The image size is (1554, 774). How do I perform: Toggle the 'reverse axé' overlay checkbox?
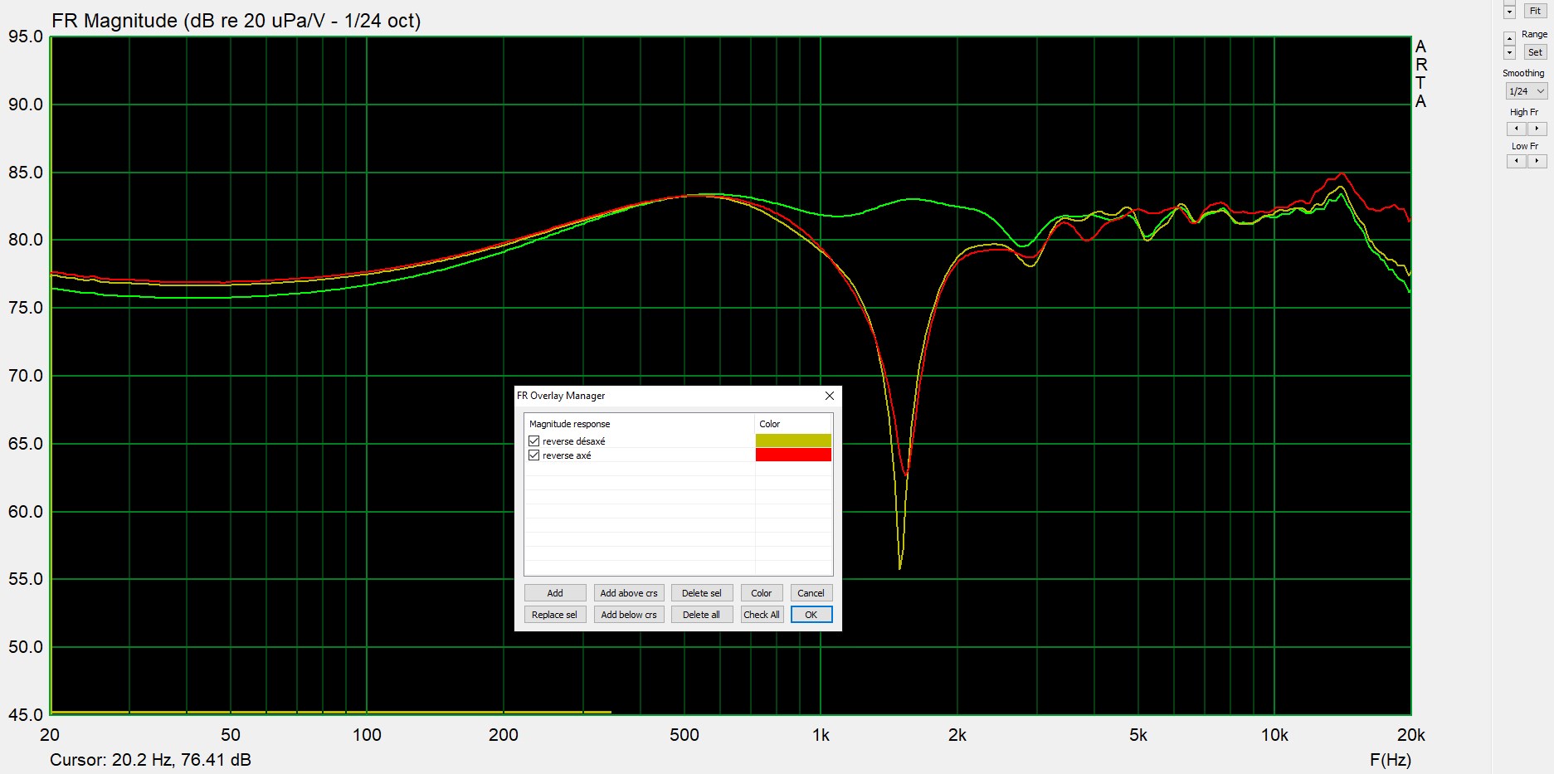click(534, 455)
